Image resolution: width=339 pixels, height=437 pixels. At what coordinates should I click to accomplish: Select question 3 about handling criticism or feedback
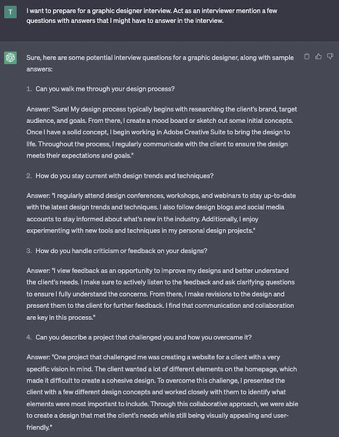[121, 251]
